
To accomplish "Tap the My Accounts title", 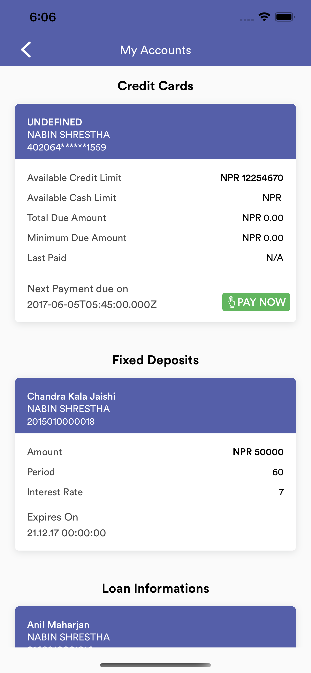I will point(155,50).
